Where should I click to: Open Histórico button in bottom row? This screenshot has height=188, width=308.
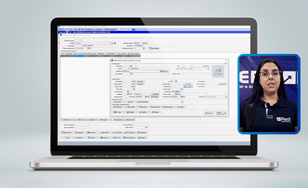(x=92, y=138)
